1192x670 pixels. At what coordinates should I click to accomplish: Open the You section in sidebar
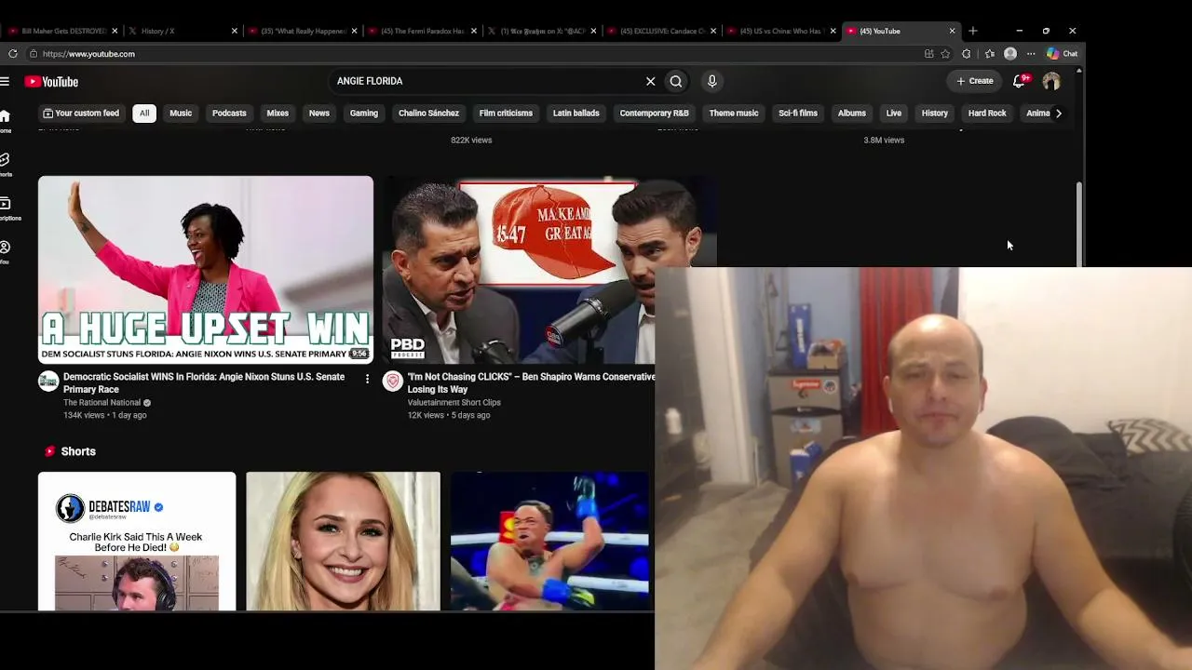[x=5, y=252]
